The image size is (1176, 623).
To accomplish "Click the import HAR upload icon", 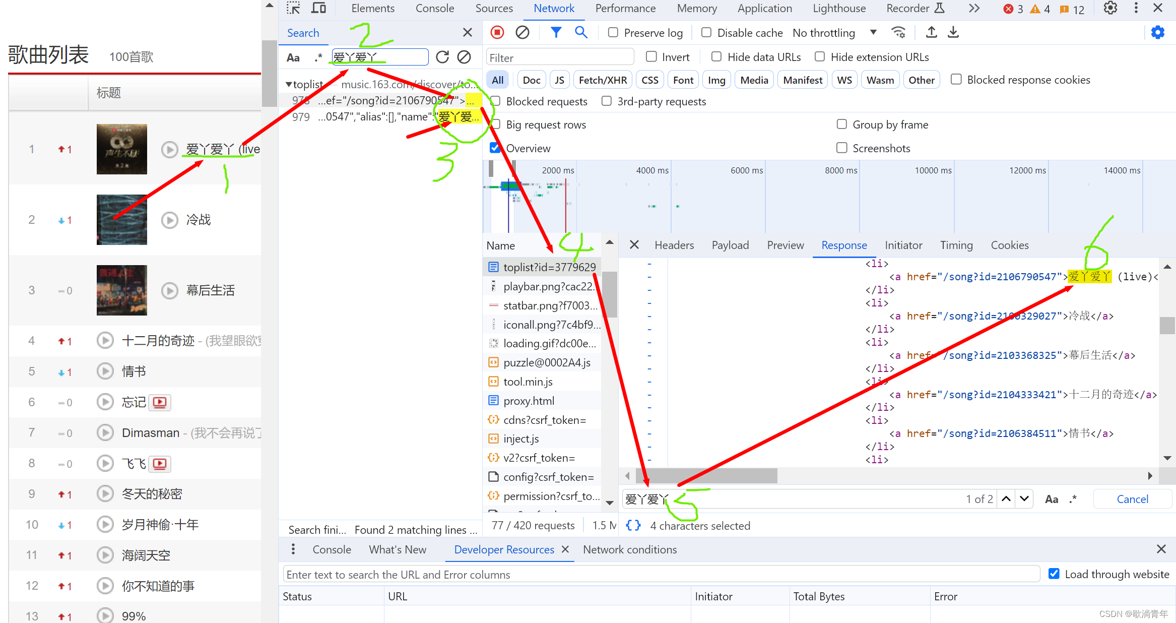I will click(x=931, y=33).
